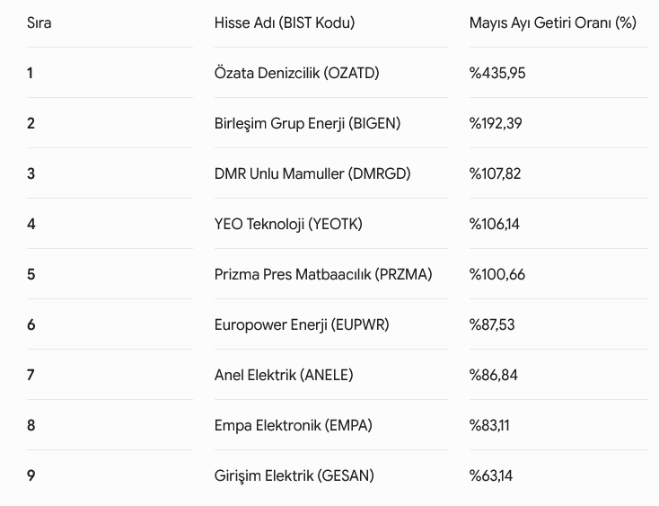The image size is (659, 506).
Task: Select Birleşim Grup Enerji (BIGEN) entry
Action: pos(307,124)
